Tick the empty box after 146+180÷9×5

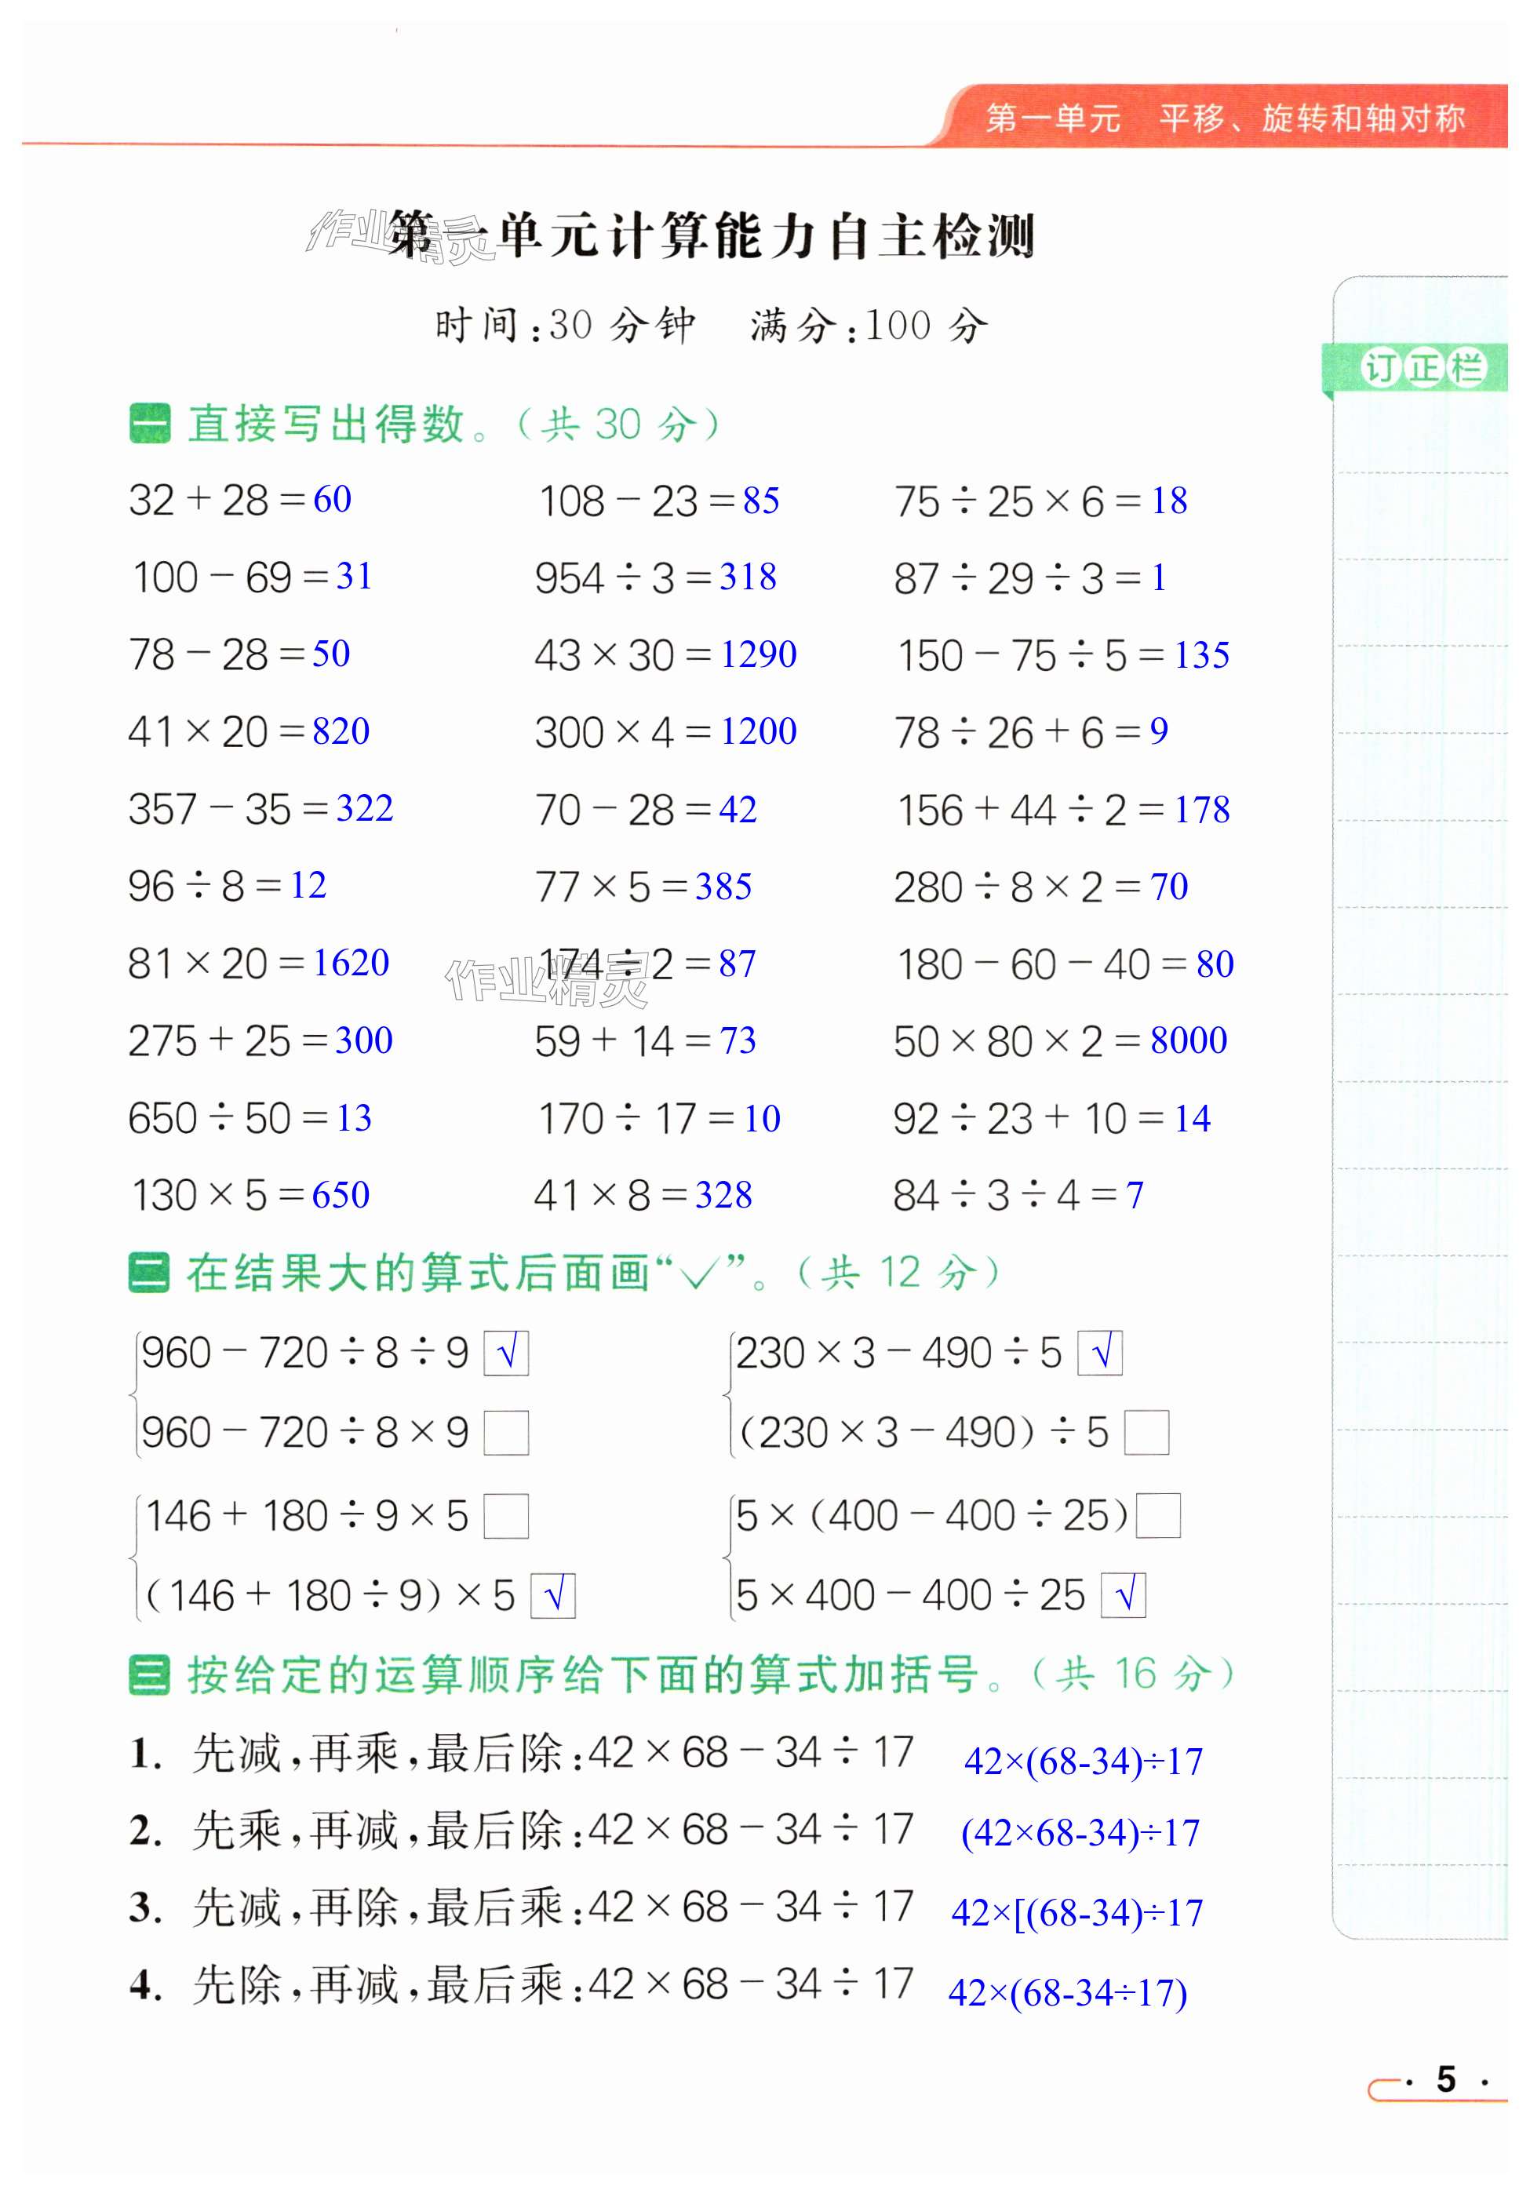click(506, 1516)
